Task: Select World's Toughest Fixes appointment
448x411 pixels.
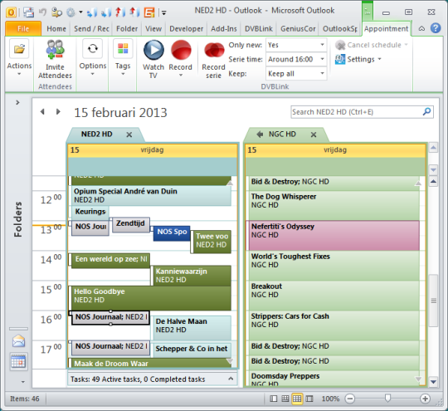Action: (334, 265)
